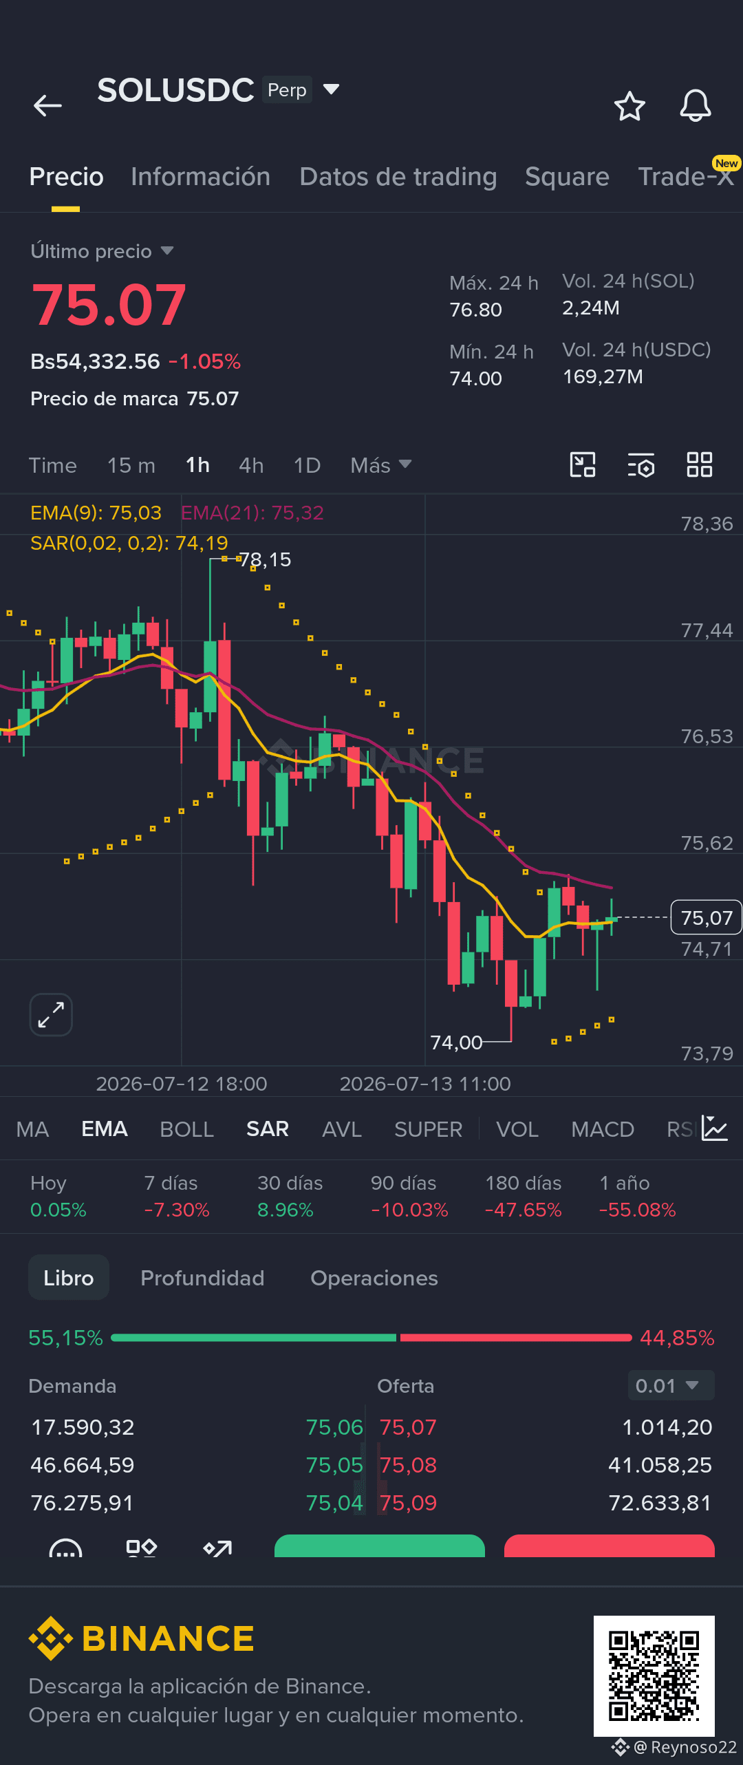Tap the grid tools icon in bottom bar
The width and height of the screenshot is (743, 1765).
pyautogui.click(x=142, y=1548)
